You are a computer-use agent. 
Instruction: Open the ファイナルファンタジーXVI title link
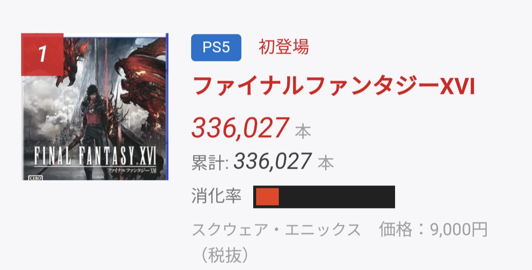pyautogui.click(x=333, y=86)
